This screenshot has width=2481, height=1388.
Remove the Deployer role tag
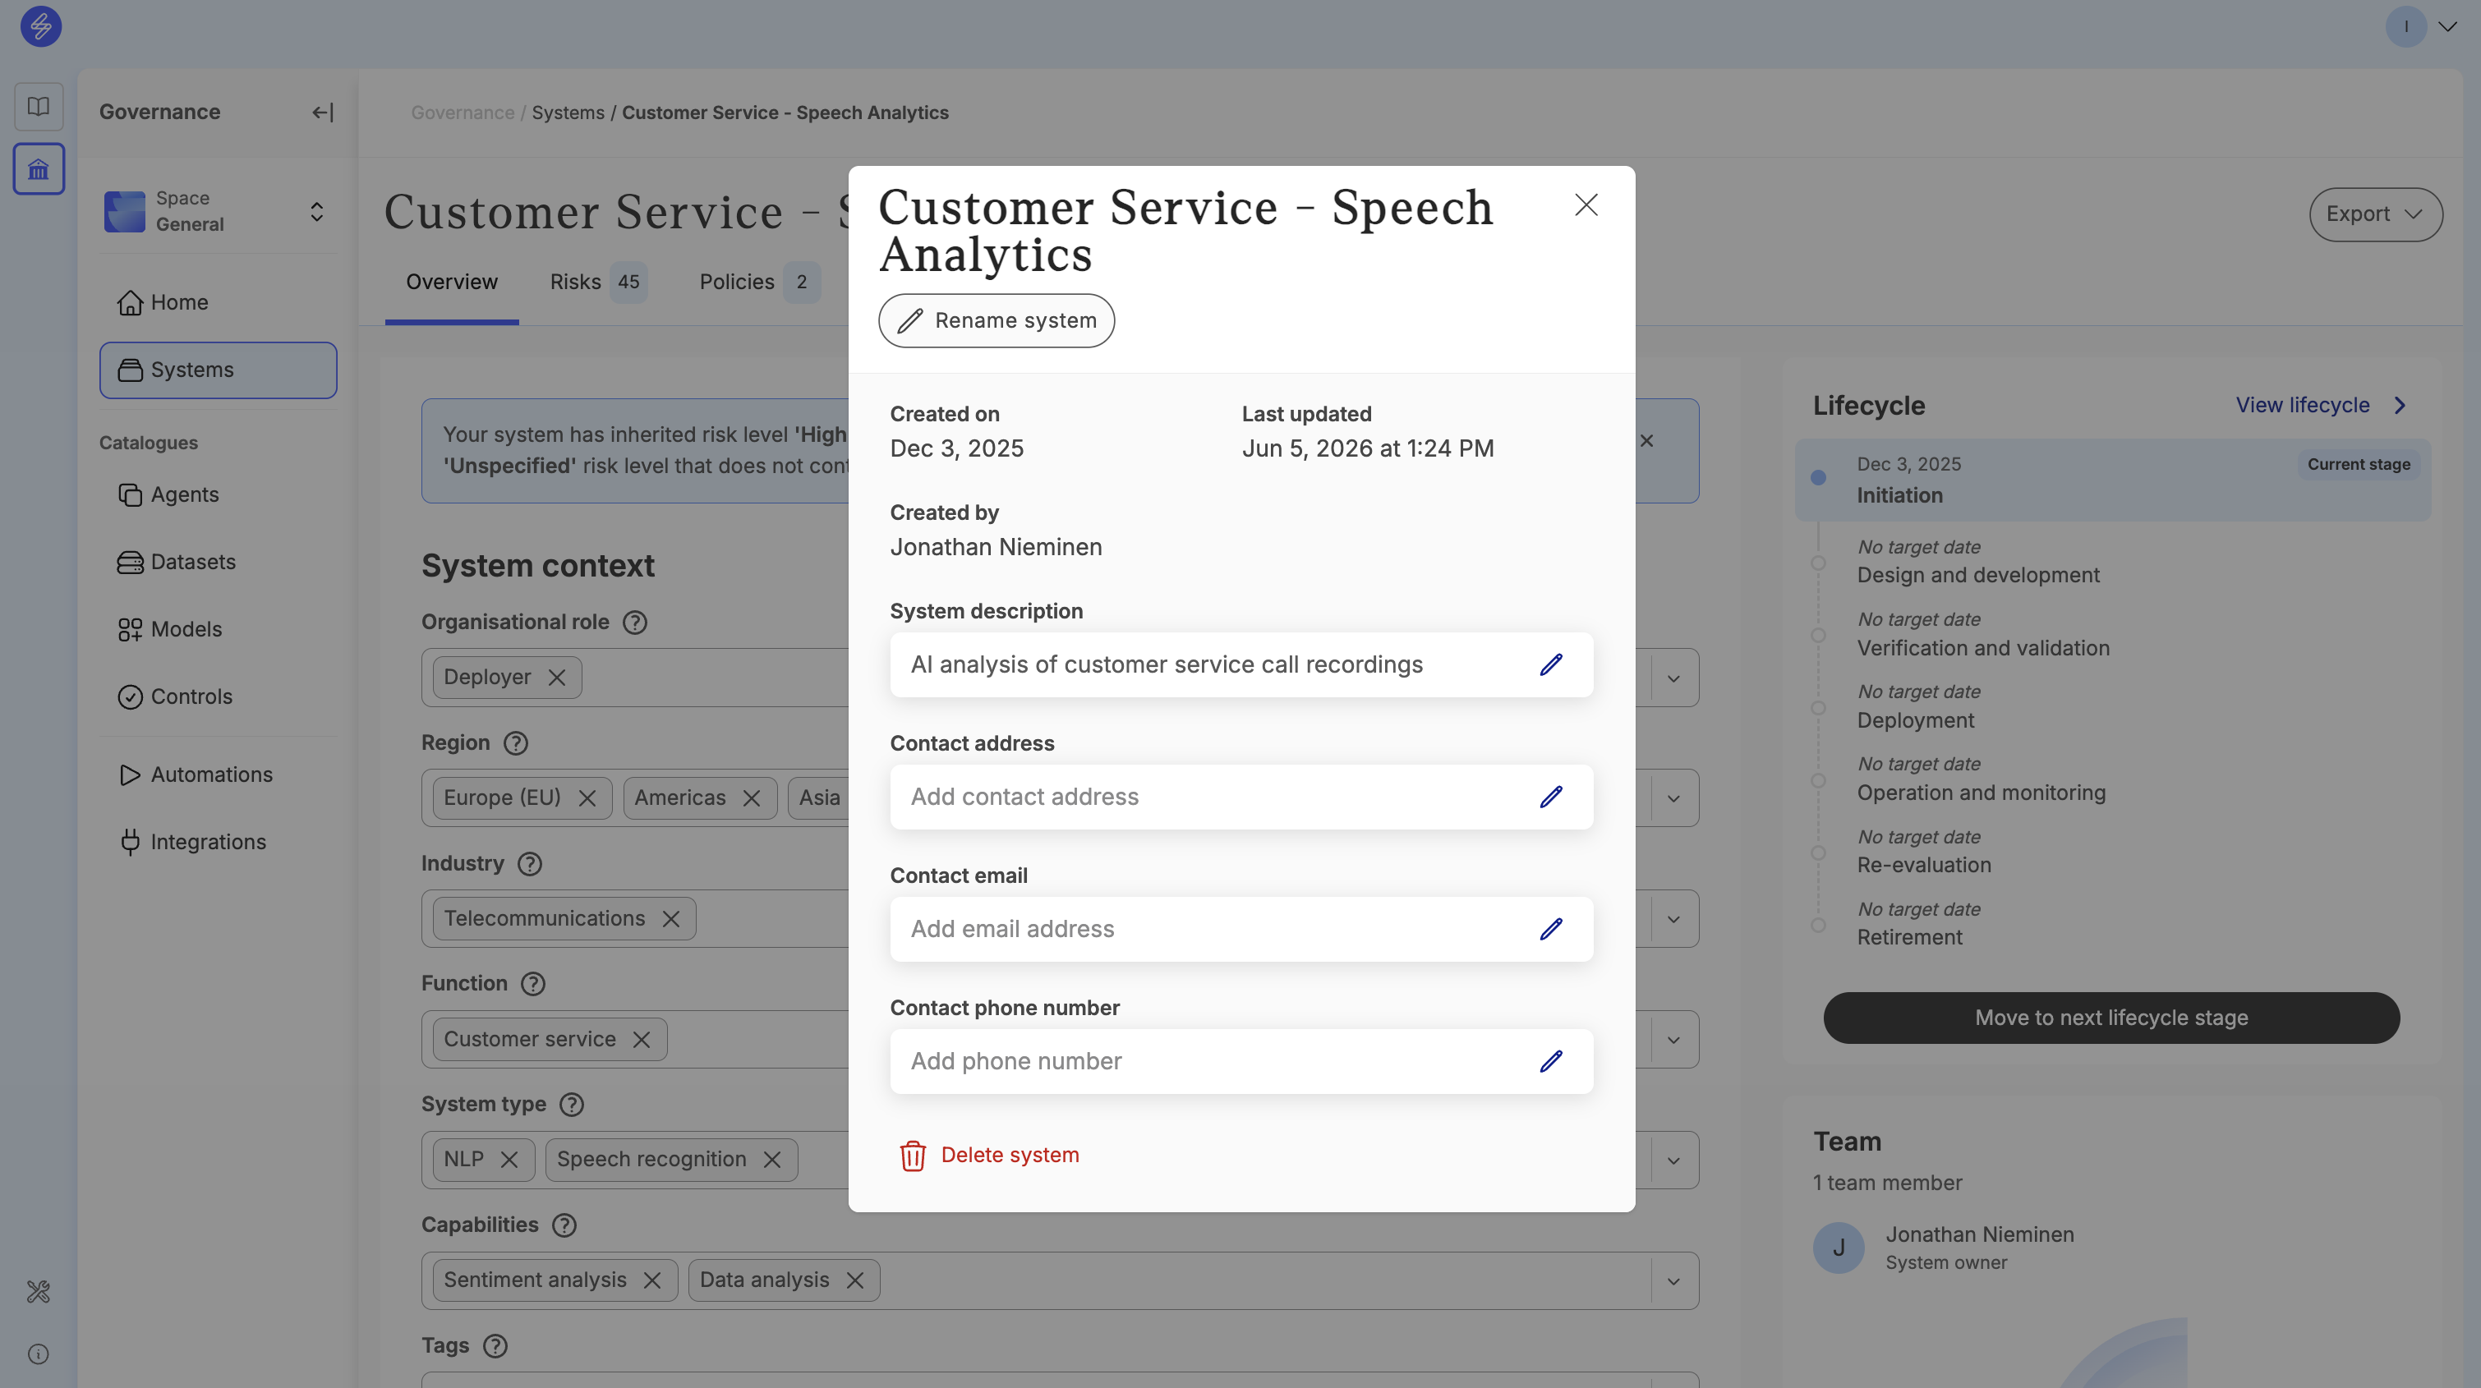click(557, 678)
